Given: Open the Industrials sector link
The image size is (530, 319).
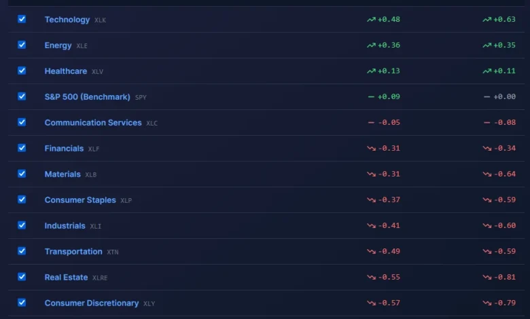Looking at the screenshot, I should click(x=65, y=225).
